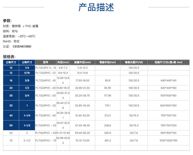Viewport: 193px width, 155px height.
Task: Select the 600*600*300 package size cell
Action: point(168,106)
